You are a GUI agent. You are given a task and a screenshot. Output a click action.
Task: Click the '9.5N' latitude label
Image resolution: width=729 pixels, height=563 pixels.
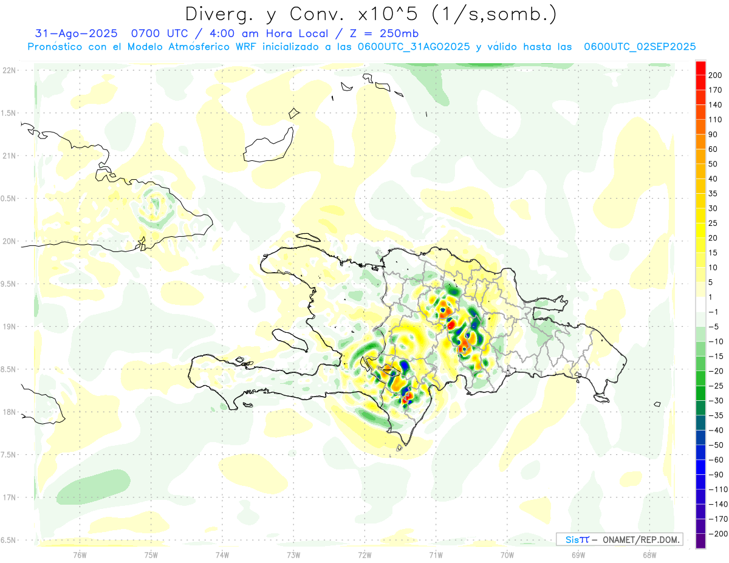[9, 284]
